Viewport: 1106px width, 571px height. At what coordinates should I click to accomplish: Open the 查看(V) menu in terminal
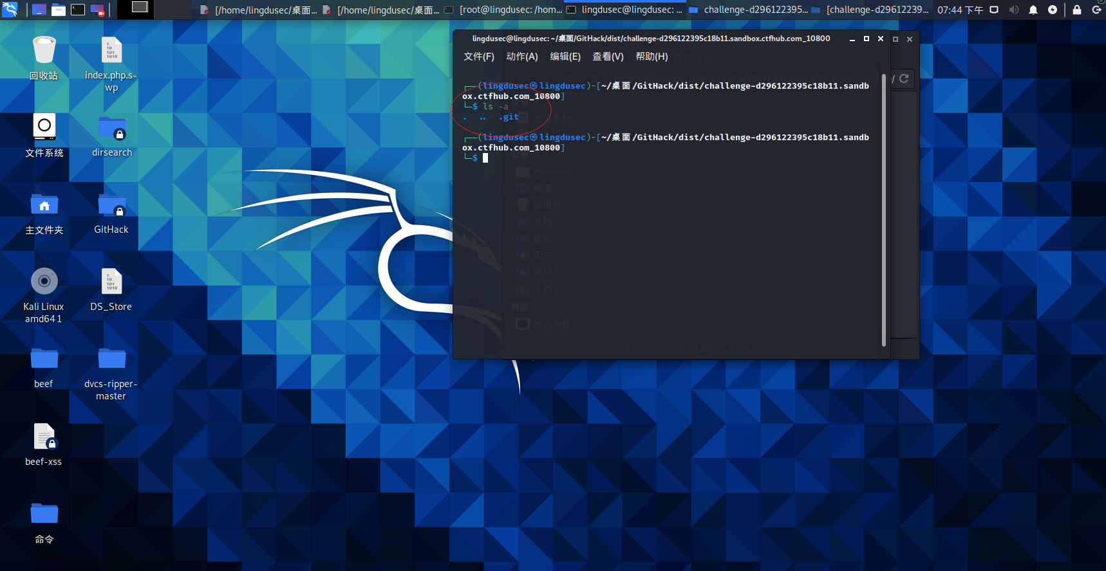pyautogui.click(x=608, y=57)
